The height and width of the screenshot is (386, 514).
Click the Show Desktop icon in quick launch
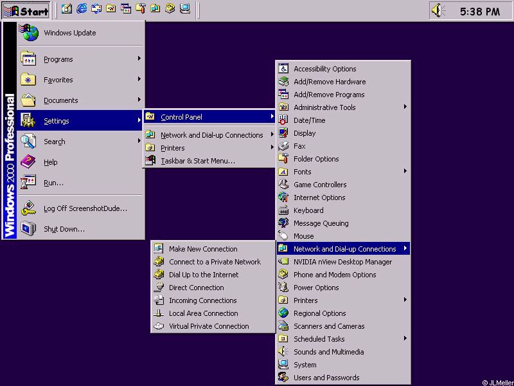[67, 9]
